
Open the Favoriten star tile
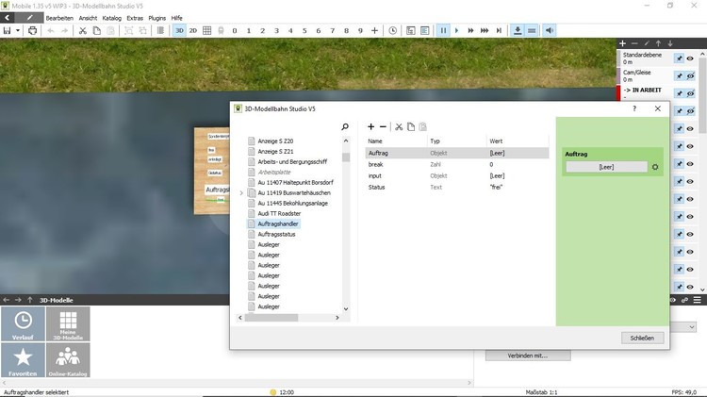coord(23,360)
